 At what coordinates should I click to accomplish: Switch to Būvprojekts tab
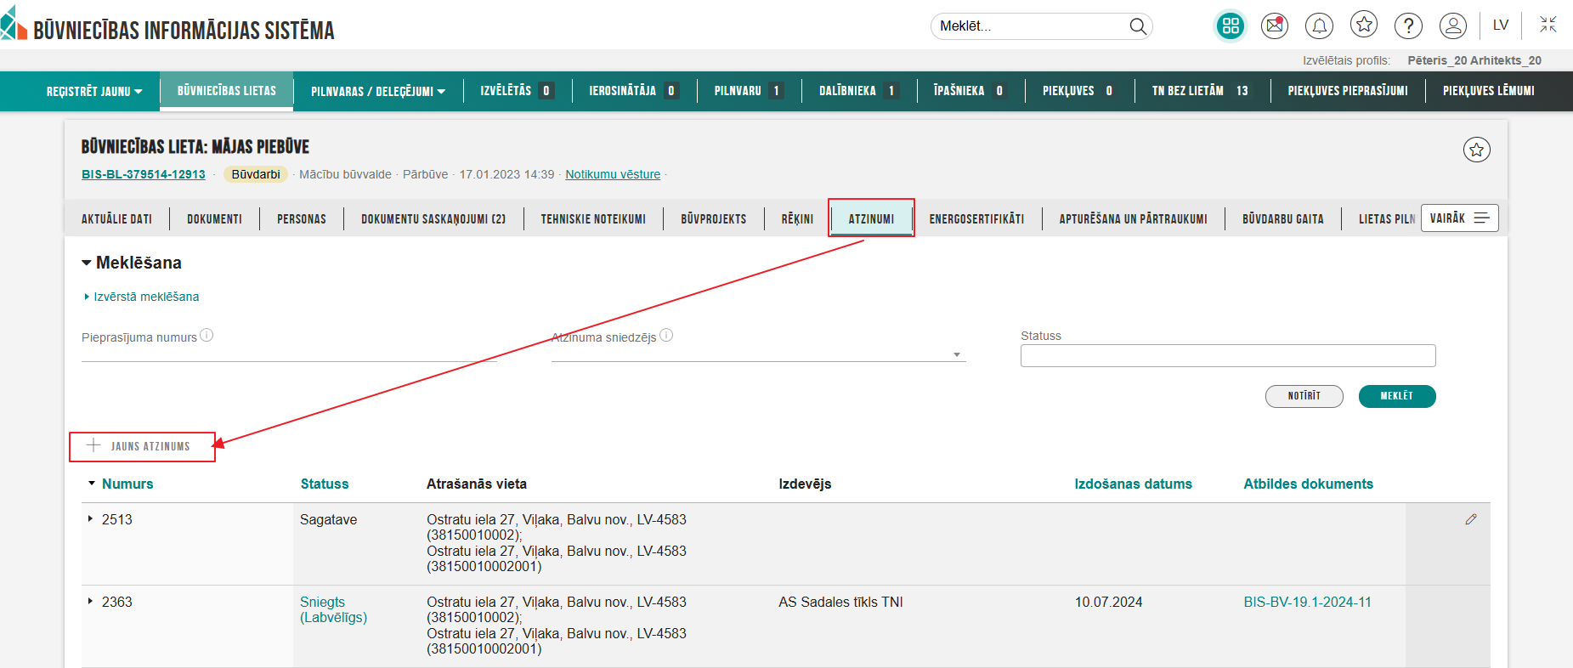(x=714, y=219)
